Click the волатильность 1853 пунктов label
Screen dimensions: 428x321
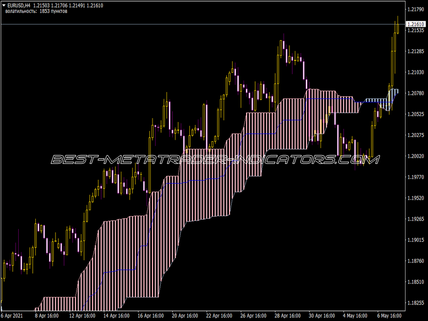pos(36,11)
